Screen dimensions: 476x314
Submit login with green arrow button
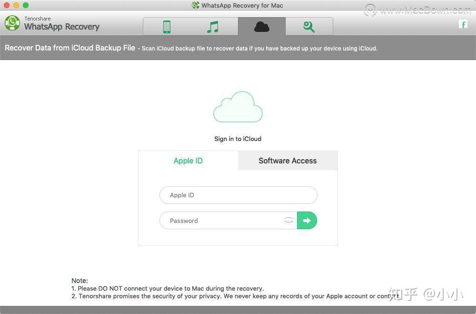click(x=307, y=221)
